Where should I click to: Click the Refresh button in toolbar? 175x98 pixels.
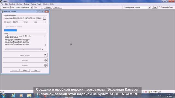[x=48, y=7]
